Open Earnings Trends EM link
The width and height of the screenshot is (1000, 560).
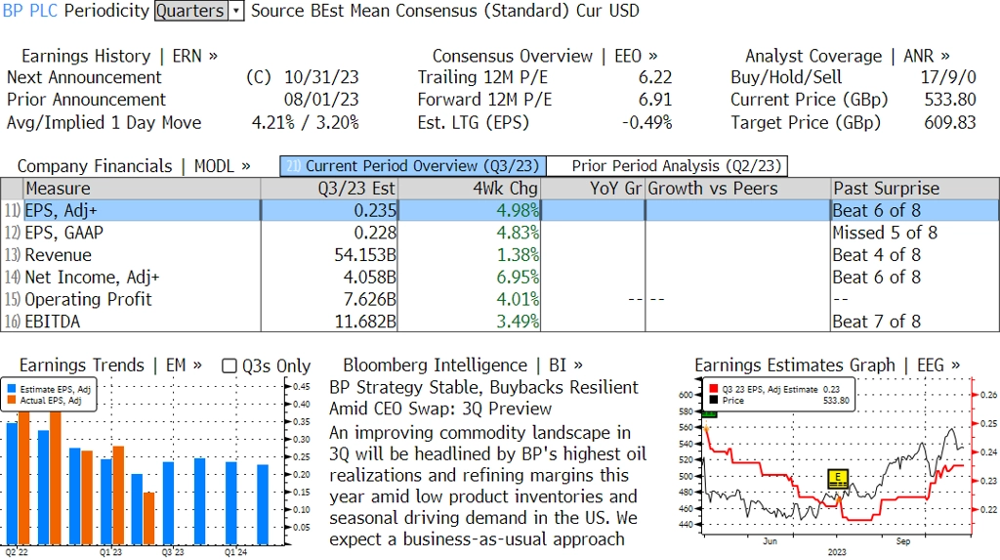coord(110,366)
